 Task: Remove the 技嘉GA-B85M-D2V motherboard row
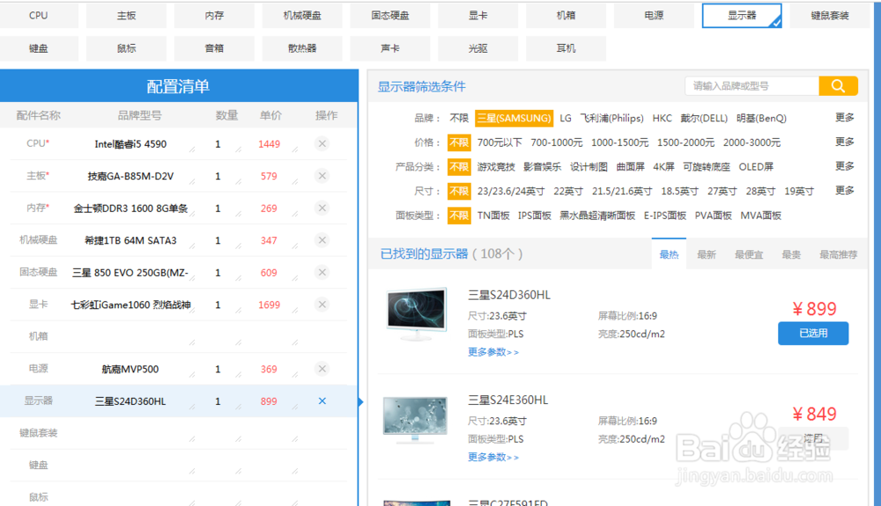[x=322, y=176]
